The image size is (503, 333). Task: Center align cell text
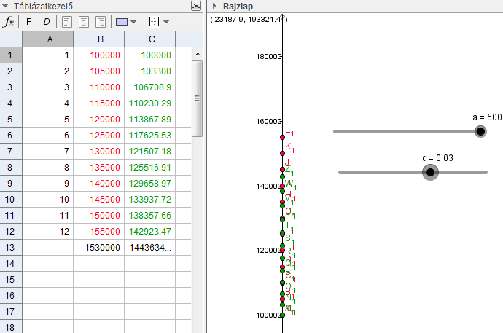click(83, 22)
